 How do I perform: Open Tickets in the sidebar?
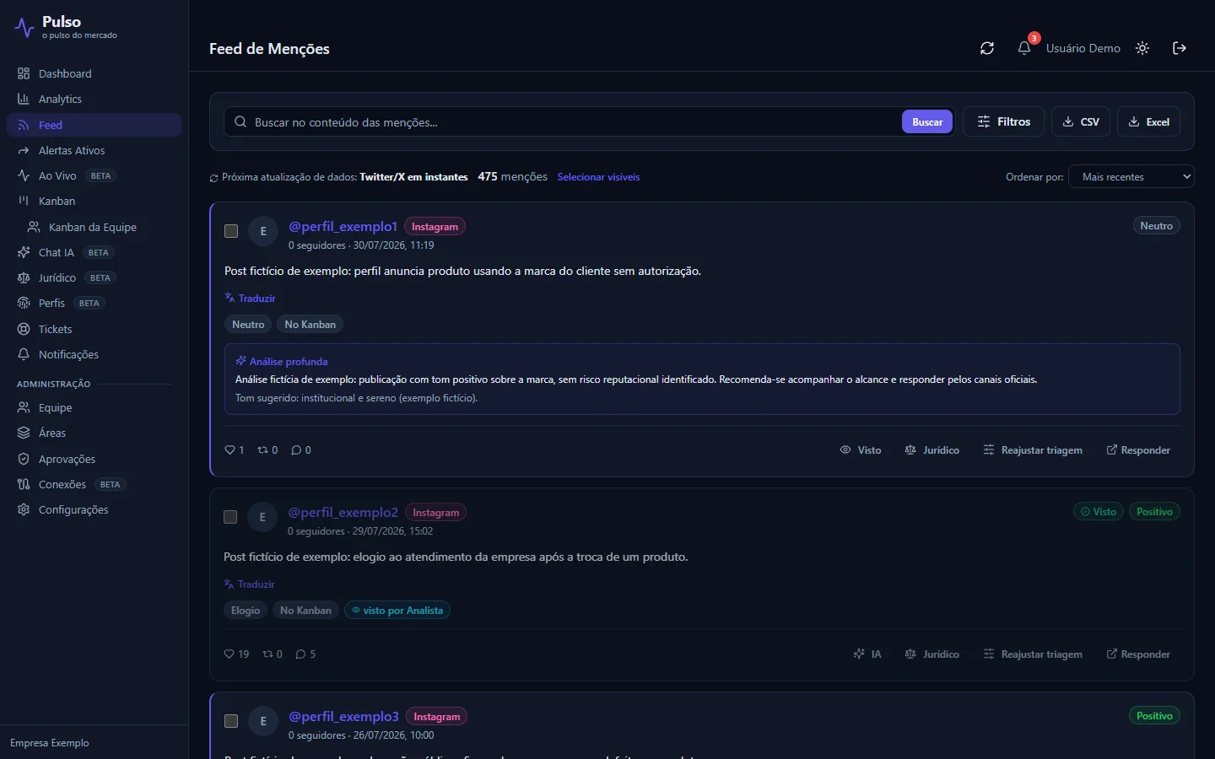94,329
